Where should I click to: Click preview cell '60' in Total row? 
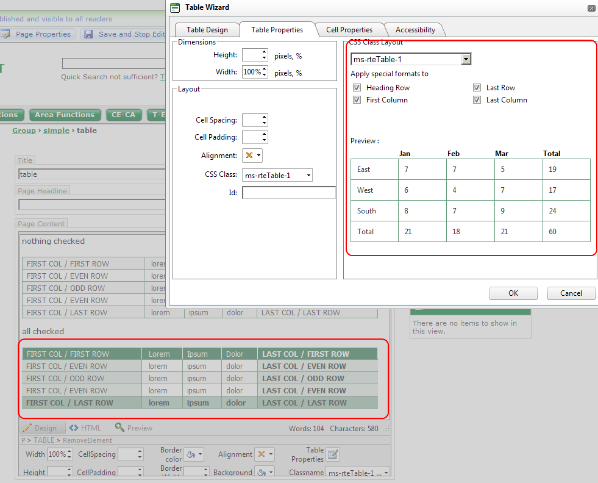tap(566, 232)
